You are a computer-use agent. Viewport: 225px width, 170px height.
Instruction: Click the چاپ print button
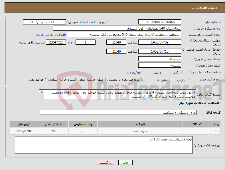point(125,162)
